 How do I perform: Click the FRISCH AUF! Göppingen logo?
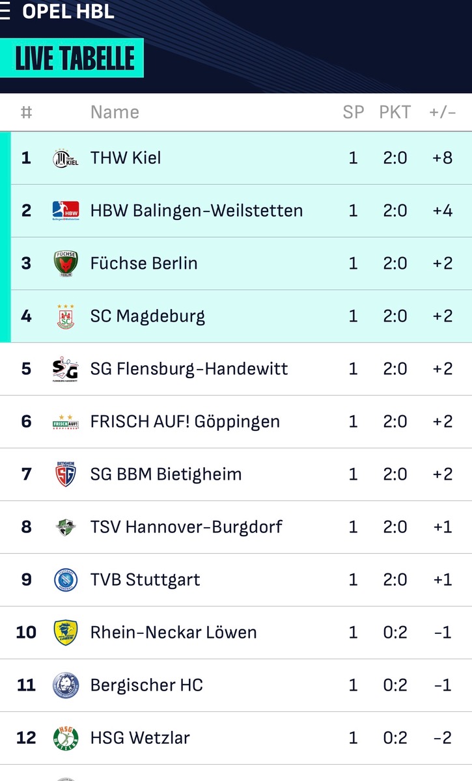pos(65,422)
